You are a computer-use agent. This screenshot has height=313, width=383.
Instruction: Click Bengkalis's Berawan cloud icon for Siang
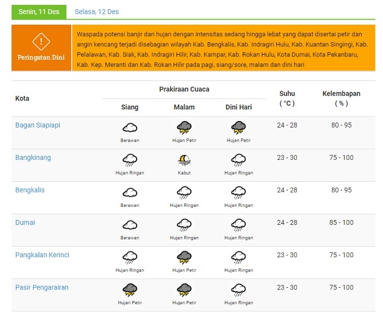(130, 193)
